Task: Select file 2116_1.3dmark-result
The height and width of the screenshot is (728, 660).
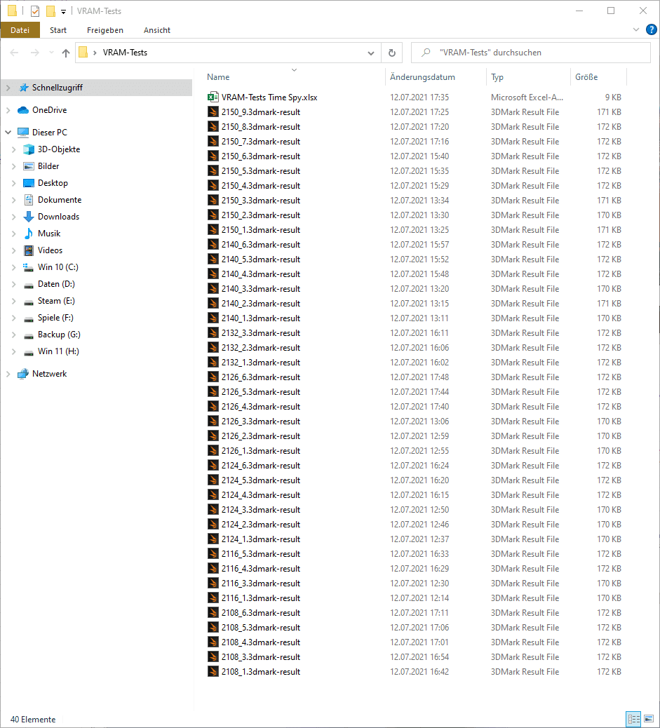Action: [x=260, y=598]
